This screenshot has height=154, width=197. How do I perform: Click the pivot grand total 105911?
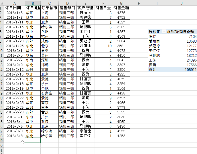coord(182,70)
